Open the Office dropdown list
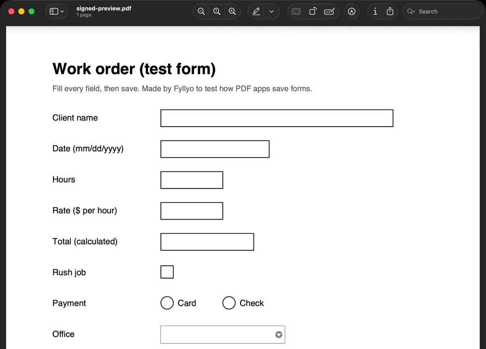 coord(223,334)
